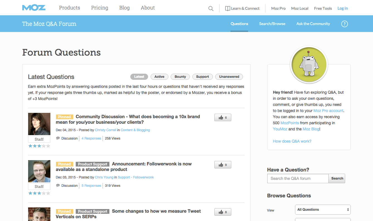Image resolution: width=373 pixels, height=221 pixels.
Task: Click thumbs up showing 8
Action: [x=223, y=212]
